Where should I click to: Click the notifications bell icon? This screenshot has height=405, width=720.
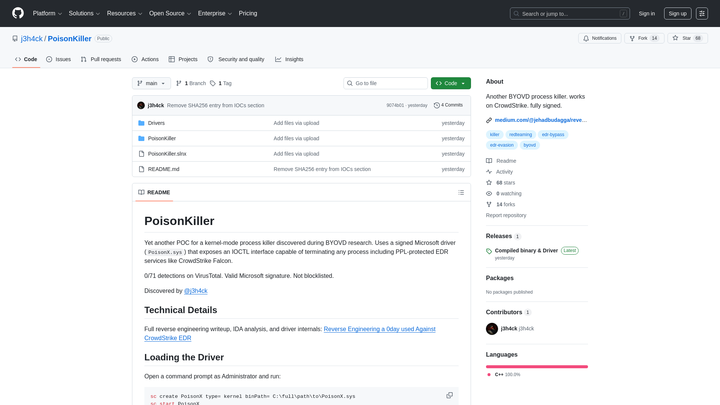[586, 38]
